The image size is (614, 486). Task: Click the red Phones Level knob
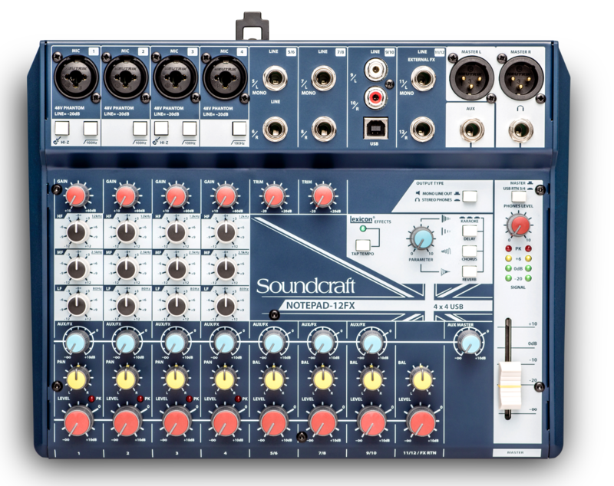click(x=520, y=225)
